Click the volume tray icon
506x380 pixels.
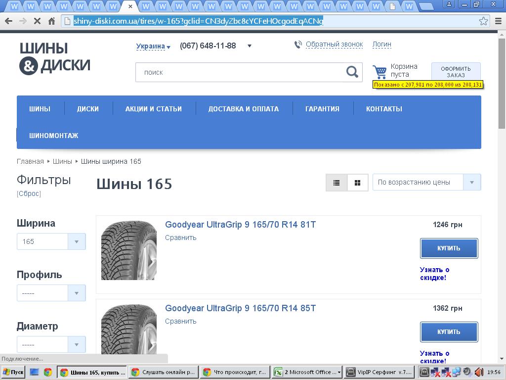click(x=478, y=372)
